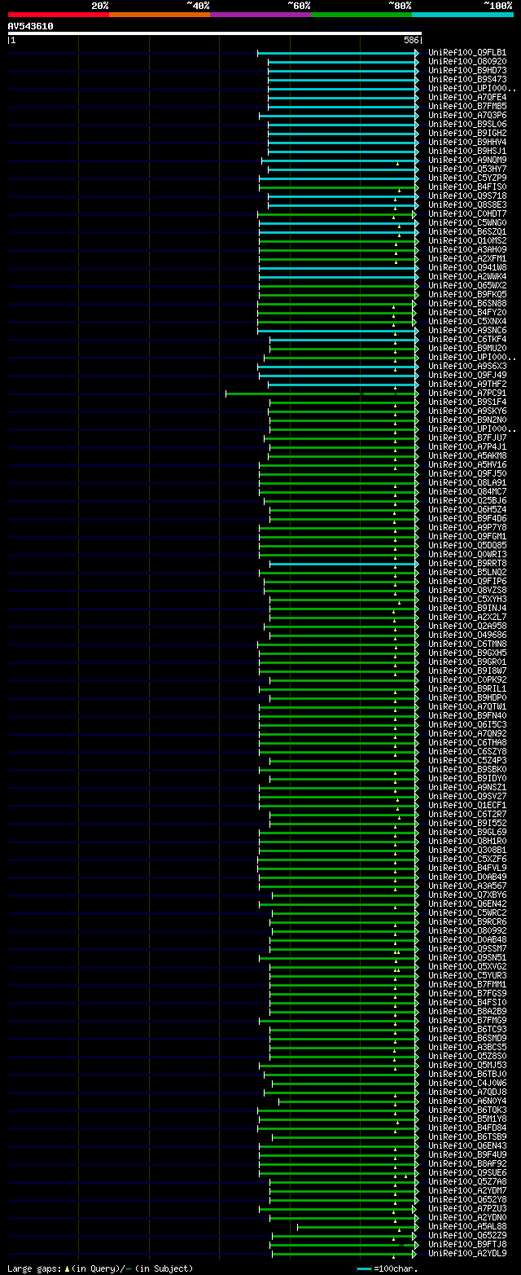The image size is (521, 1275).
Task: Click the UniRef100_A3BCS5 label
Action: (467, 1047)
